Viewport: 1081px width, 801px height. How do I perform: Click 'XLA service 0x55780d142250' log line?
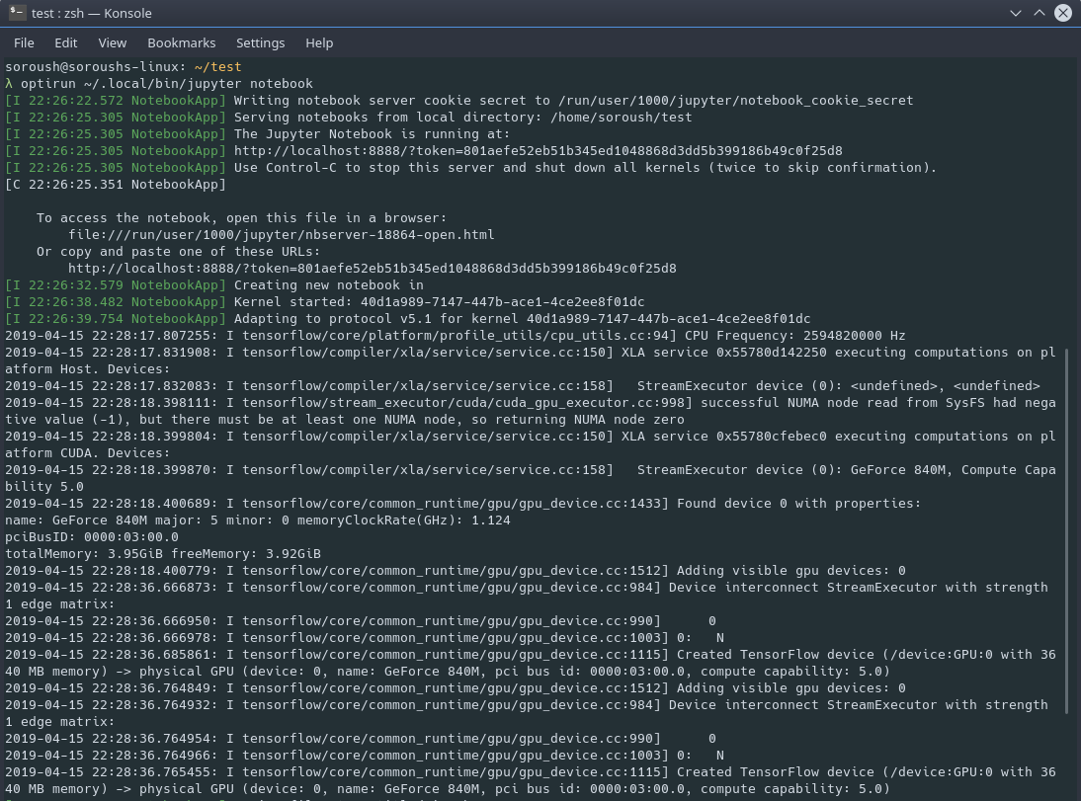click(x=531, y=360)
